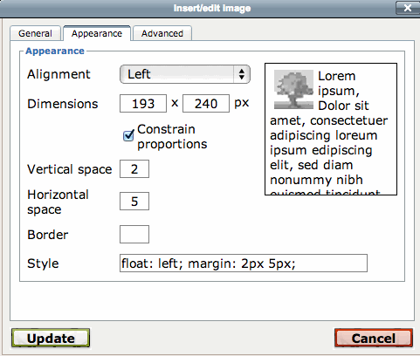Toggle Constrain proportions checkbox

click(x=128, y=135)
